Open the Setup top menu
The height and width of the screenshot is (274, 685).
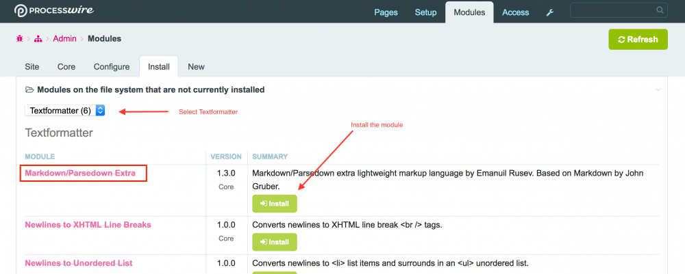(425, 12)
